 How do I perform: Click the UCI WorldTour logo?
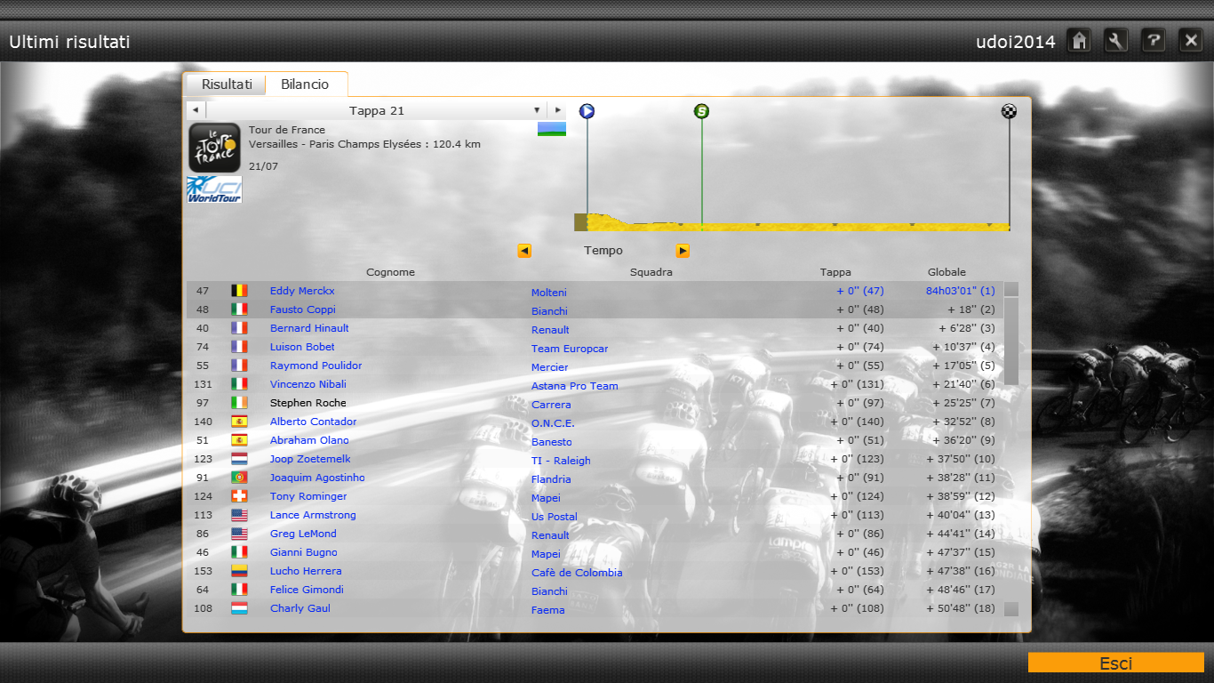[x=214, y=189]
